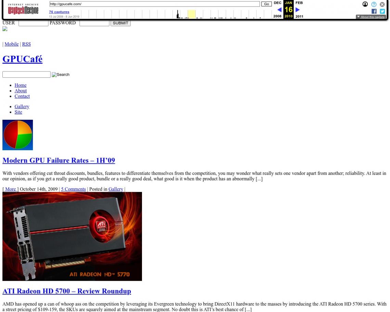Open the Gallery category link in post meta

[116, 189]
